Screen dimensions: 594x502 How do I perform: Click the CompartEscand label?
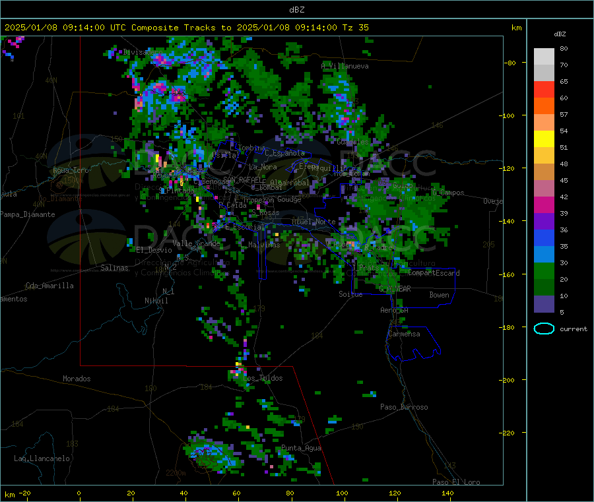tap(434, 273)
